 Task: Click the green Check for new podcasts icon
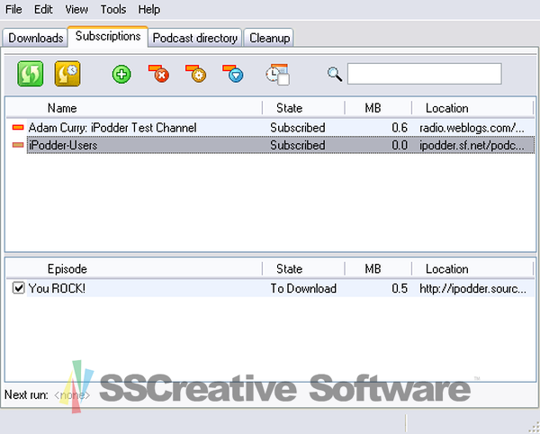tap(31, 74)
